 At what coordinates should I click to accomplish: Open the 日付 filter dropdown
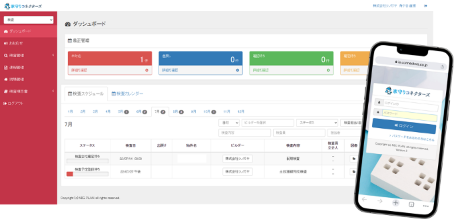point(229,123)
